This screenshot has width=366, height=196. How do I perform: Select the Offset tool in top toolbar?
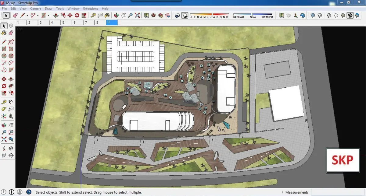(63, 15)
